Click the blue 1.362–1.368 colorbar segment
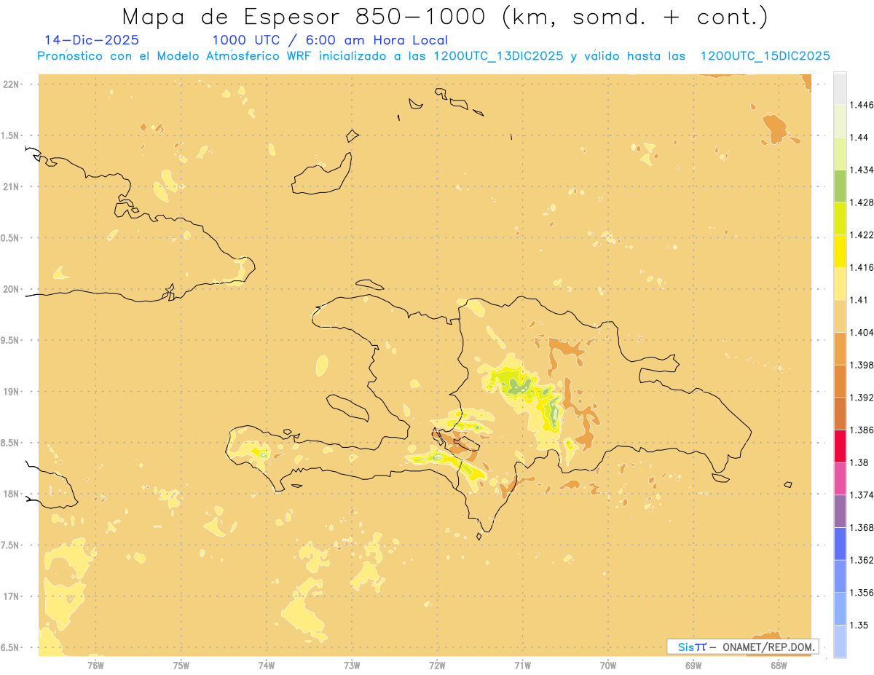The width and height of the screenshot is (874, 675). tap(840, 543)
